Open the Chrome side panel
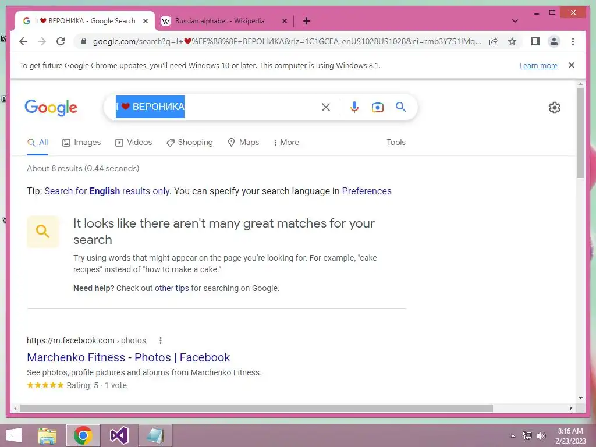This screenshot has height=447, width=596. click(x=535, y=41)
